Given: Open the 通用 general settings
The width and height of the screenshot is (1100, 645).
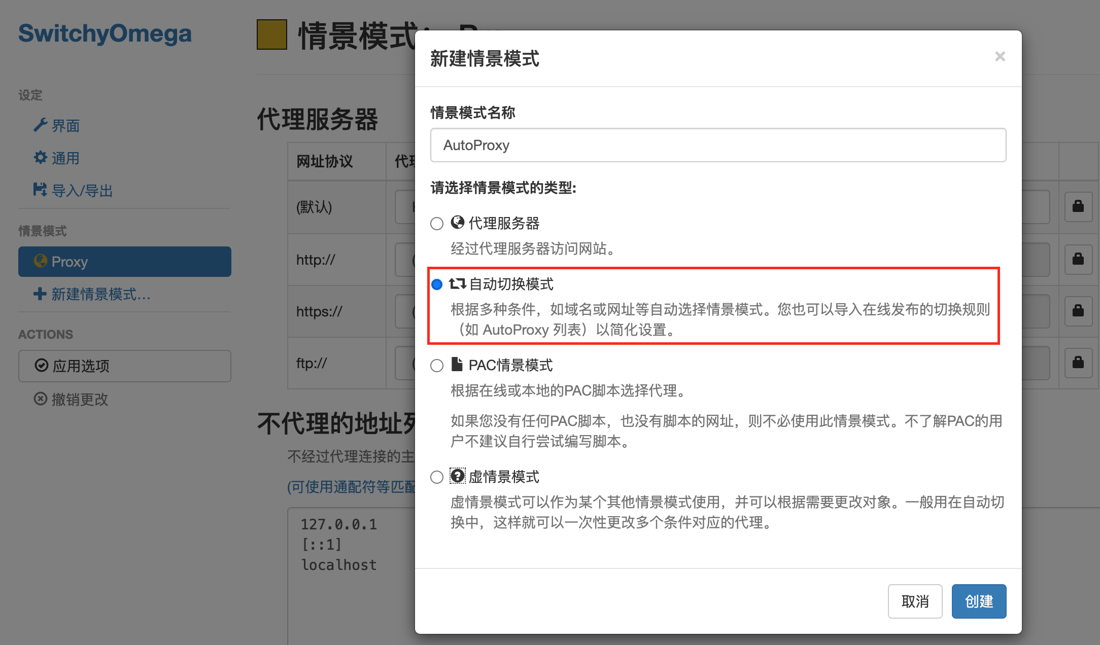Looking at the screenshot, I should click(x=65, y=158).
